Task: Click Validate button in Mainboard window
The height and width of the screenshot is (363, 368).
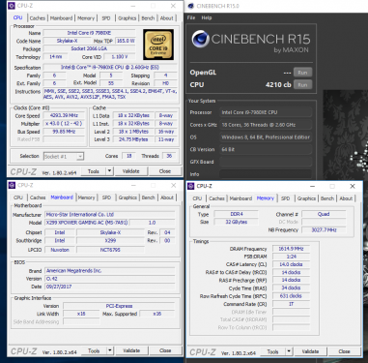Action: [131, 350]
